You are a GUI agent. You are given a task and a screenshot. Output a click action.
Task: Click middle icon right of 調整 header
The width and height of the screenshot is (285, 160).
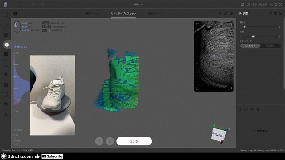(x=276, y=13)
